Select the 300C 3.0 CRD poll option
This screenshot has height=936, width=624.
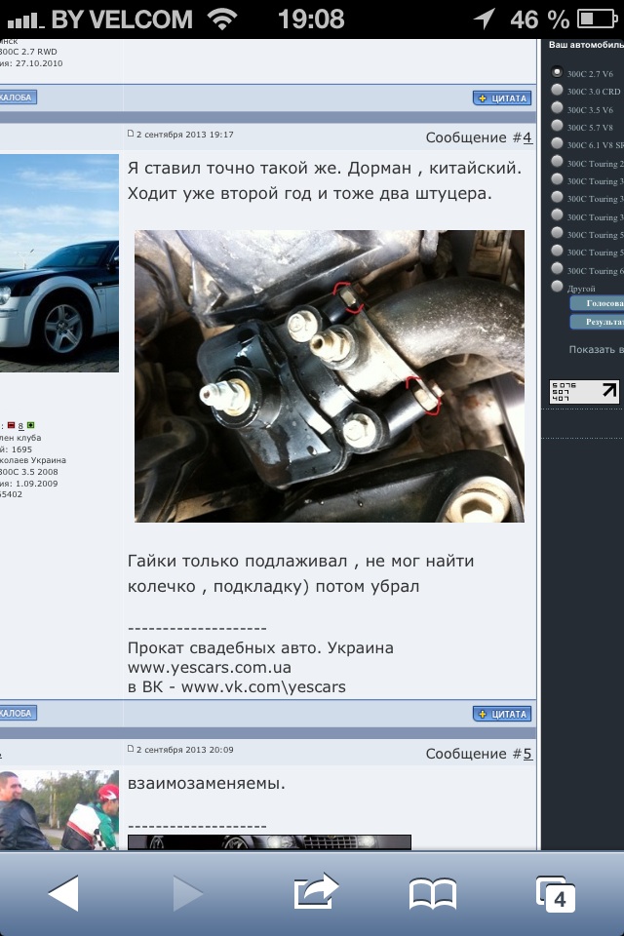pyautogui.click(x=557, y=90)
